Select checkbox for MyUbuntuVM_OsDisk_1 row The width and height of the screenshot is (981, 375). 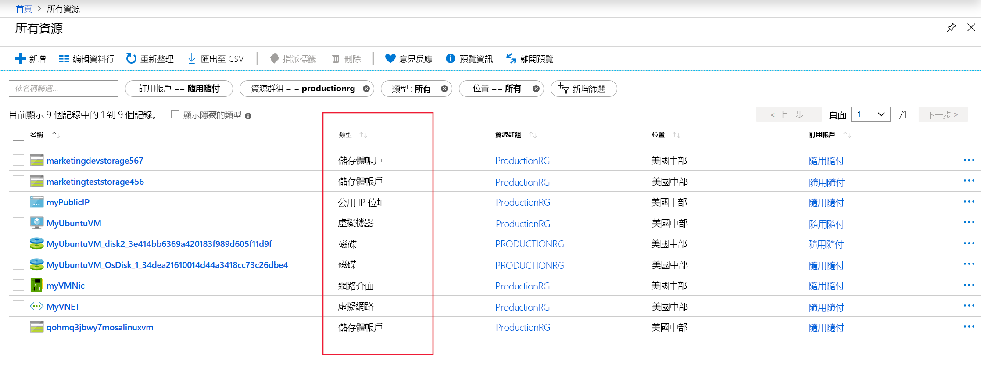(18, 264)
